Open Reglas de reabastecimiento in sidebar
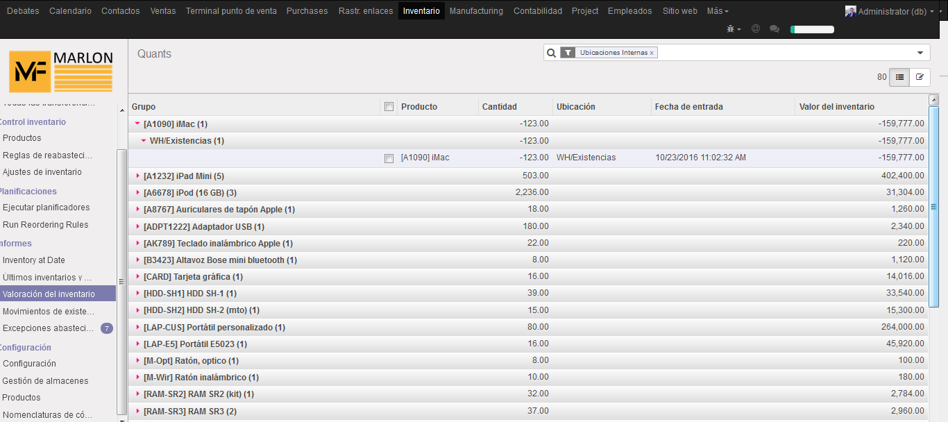948x422 pixels. 48,155
